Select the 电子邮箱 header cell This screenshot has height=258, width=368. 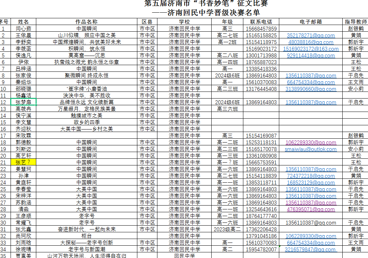[311, 22]
